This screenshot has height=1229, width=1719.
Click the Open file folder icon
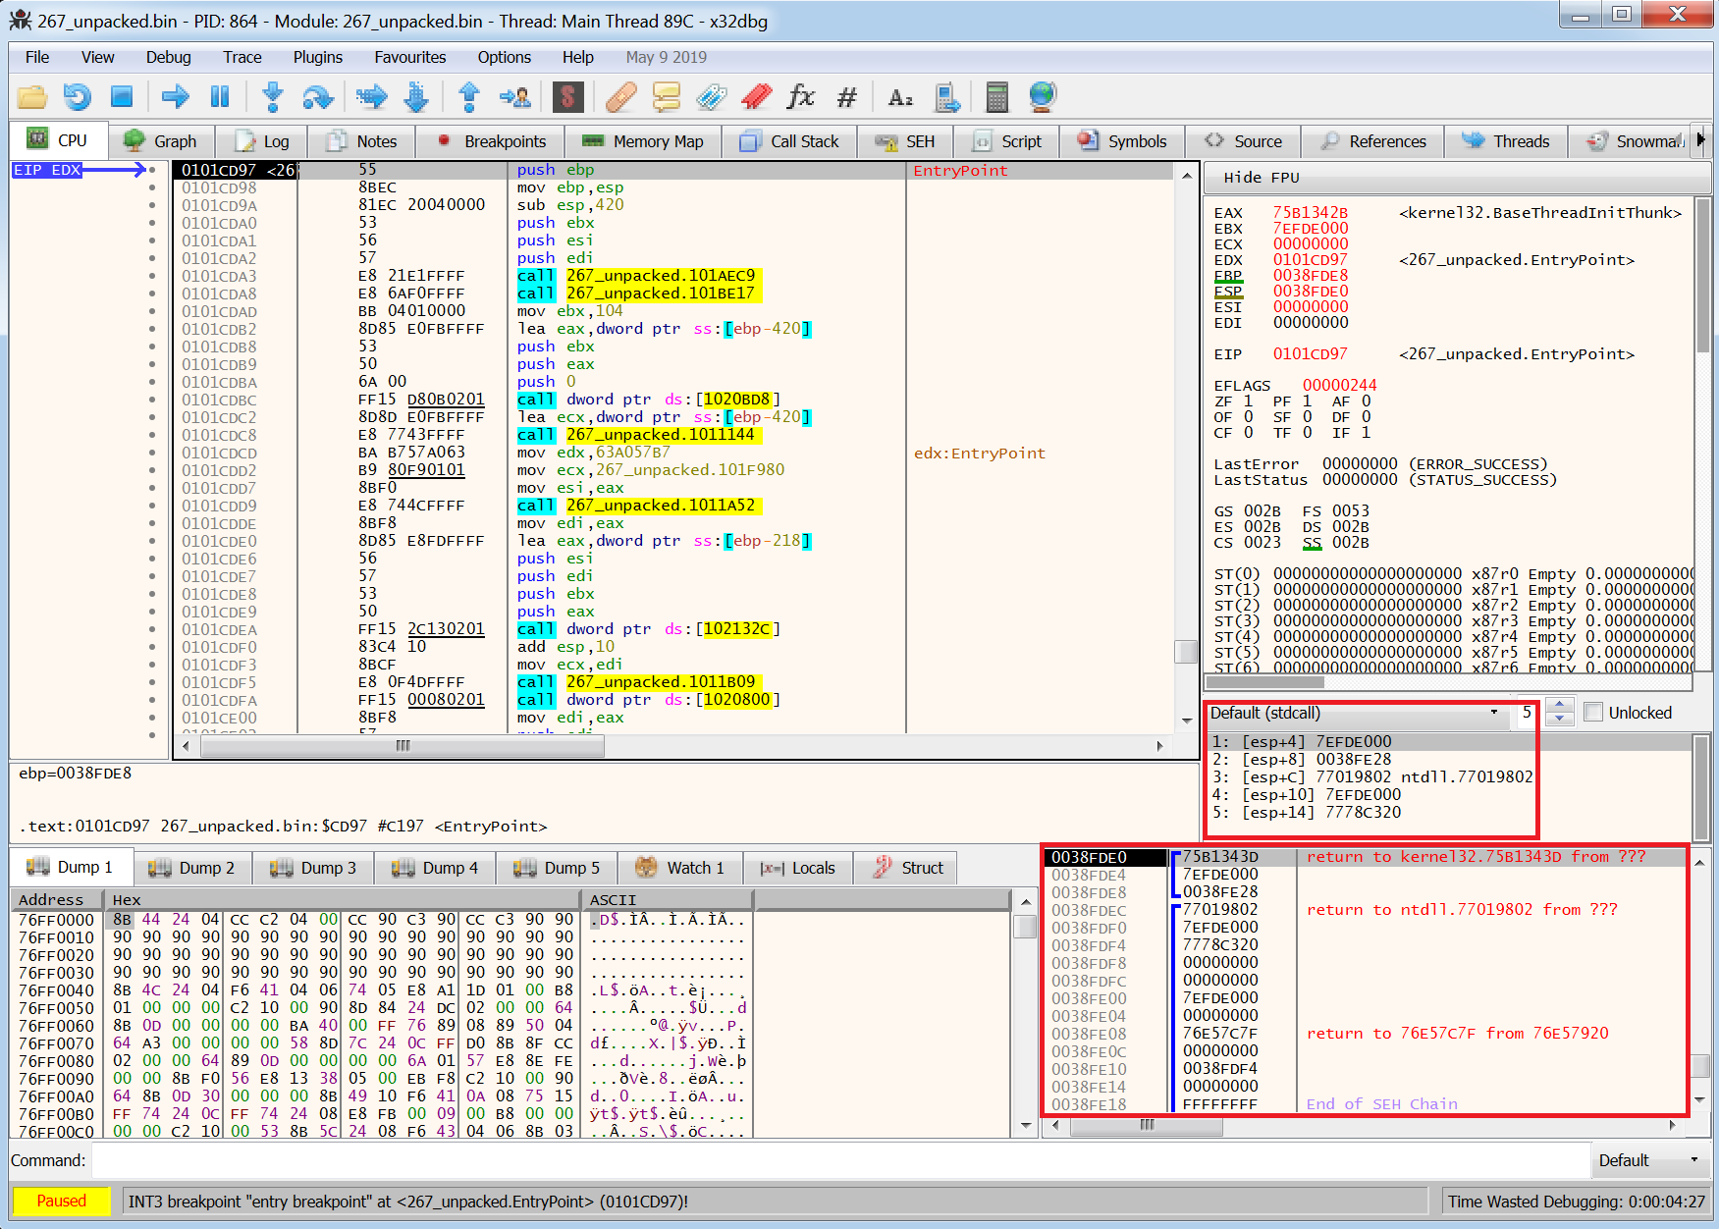point(32,96)
